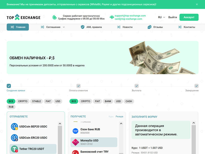
Task: Check the Оплата клиентом step checkbox
Action: tap(78, 86)
